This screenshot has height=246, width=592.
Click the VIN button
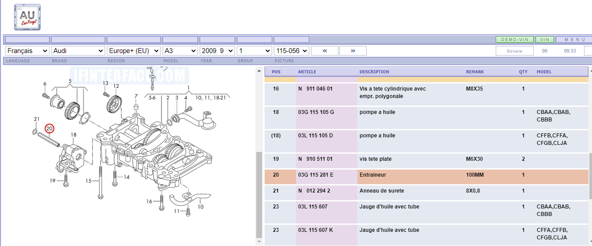(x=545, y=40)
